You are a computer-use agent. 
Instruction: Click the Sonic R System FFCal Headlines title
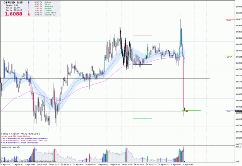21,134
